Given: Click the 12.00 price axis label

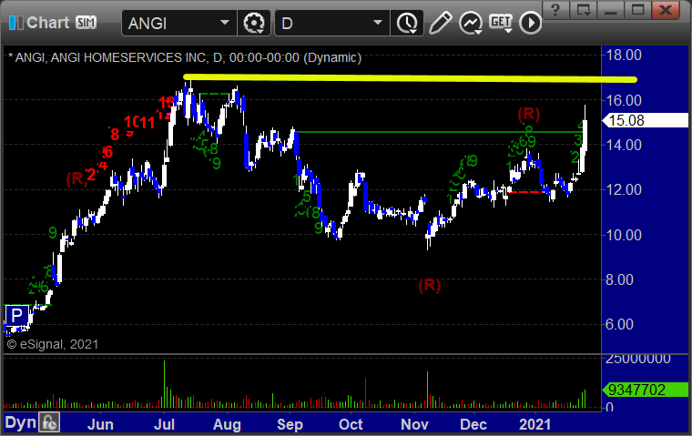Looking at the screenshot, I should click(x=624, y=190).
